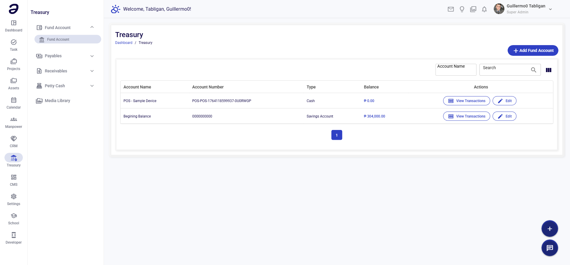
Task: Toggle the table column view icon
Action: click(x=549, y=70)
